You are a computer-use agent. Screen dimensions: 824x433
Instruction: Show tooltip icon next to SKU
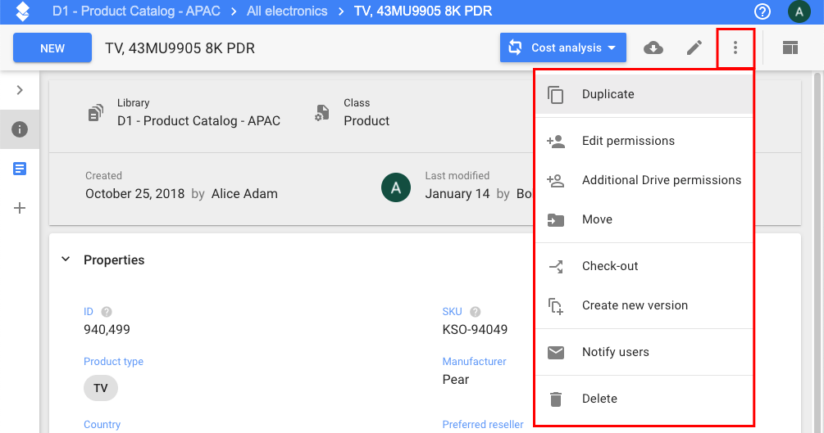[x=475, y=312]
